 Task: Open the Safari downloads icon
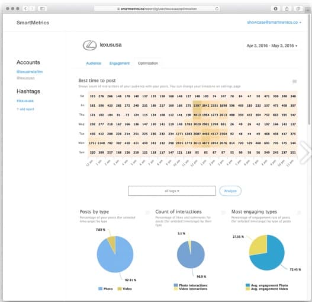275,8
